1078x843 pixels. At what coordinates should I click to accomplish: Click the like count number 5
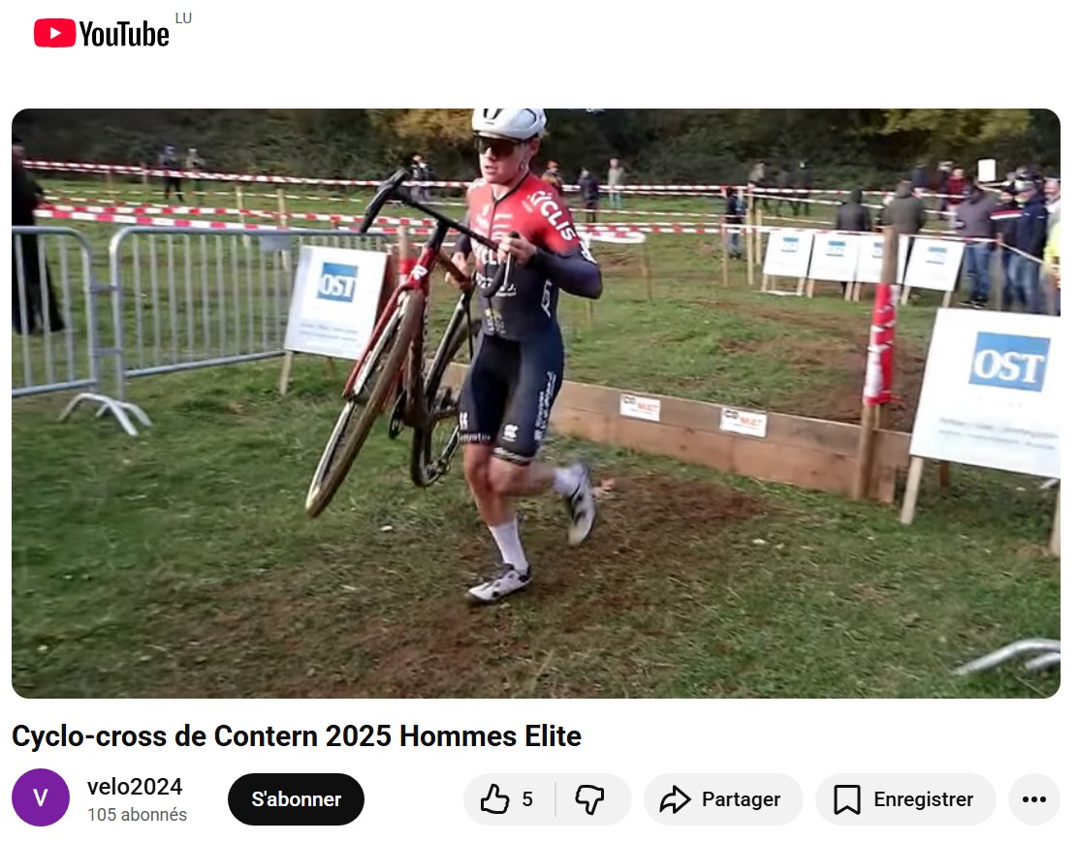coord(527,799)
